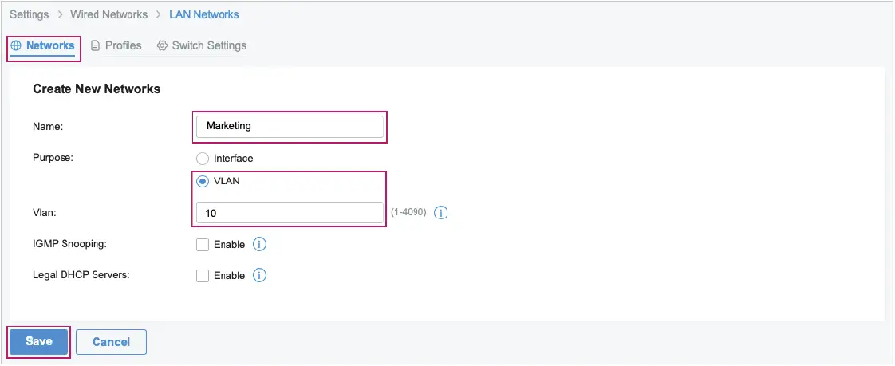Open the Switch Settings tab

(209, 45)
